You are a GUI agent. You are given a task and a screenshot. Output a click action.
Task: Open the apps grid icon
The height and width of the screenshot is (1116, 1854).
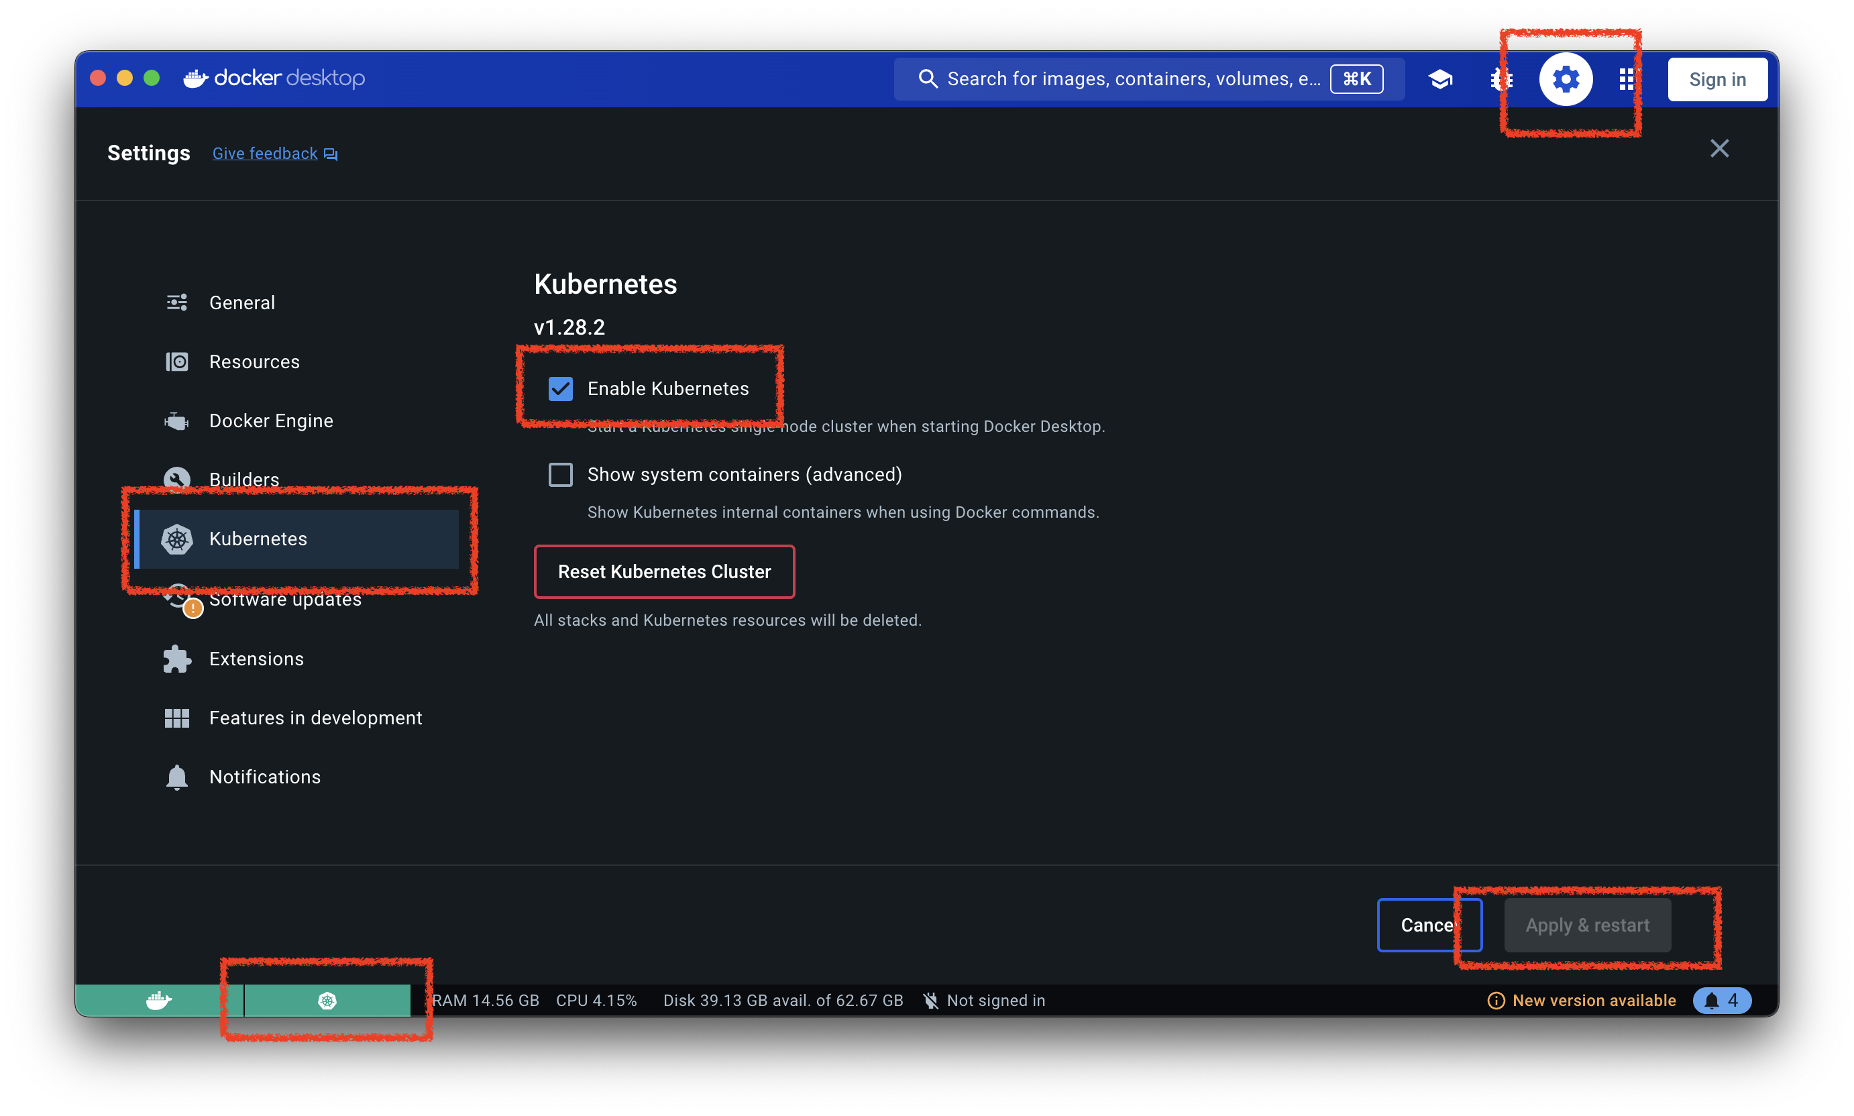(1626, 79)
